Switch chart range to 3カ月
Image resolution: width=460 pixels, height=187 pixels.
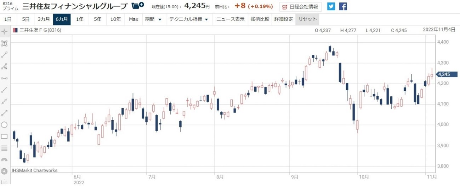[44, 19]
